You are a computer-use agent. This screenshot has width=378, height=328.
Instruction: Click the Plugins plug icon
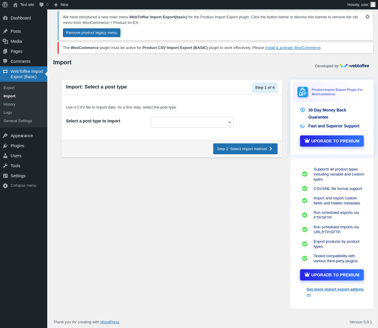pyautogui.click(x=5, y=146)
